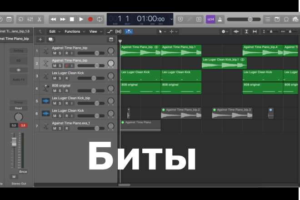The height and width of the screenshot is (200, 300).
Task: Open the Loop Browser icon
Action: click(x=286, y=20)
